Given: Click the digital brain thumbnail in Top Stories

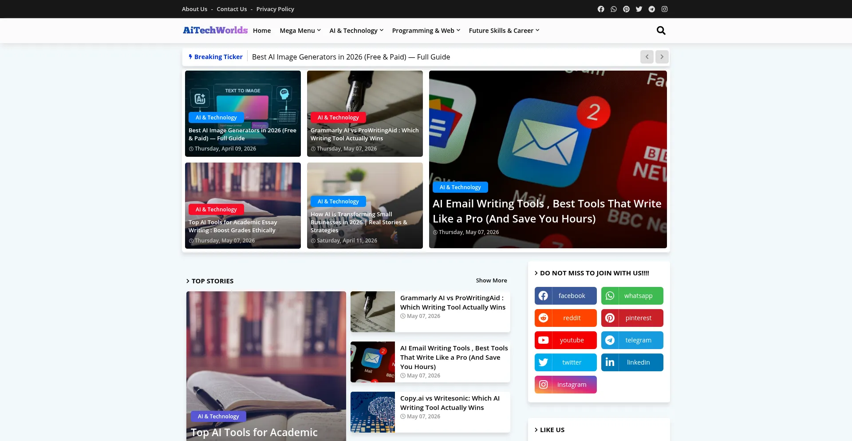Looking at the screenshot, I should [373, 412].
